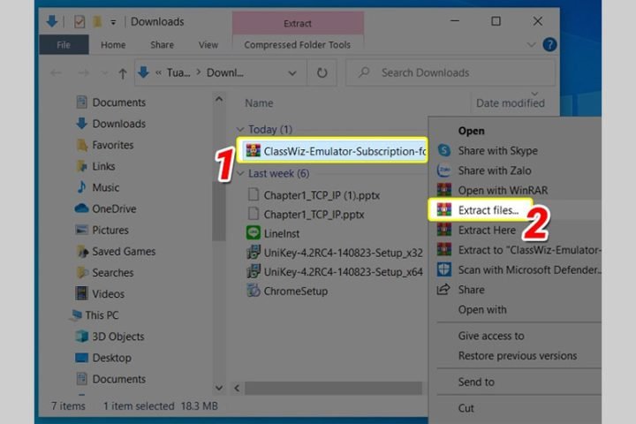Click the ChromeSetup installer icon

[253, 291]
